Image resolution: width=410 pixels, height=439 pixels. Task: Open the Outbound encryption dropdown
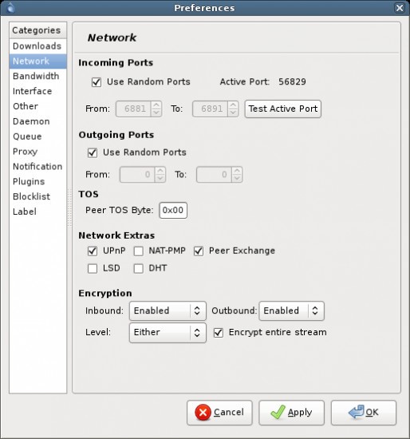coord(292,310)
